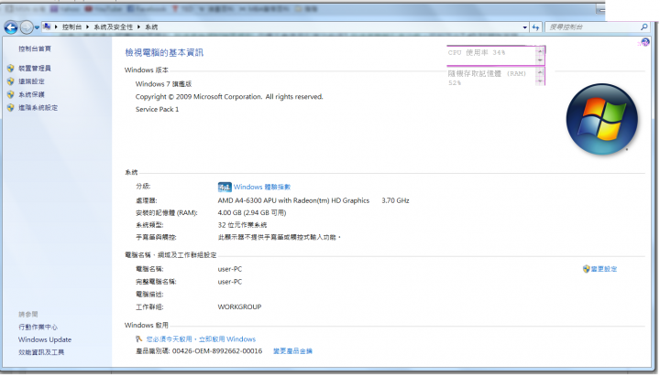Click shield icon beside 變更設定
Screen dimensions: 660x376
pos(586,269)
